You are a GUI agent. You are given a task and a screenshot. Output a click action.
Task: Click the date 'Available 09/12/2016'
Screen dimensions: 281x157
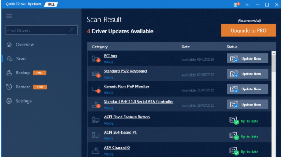198,60
